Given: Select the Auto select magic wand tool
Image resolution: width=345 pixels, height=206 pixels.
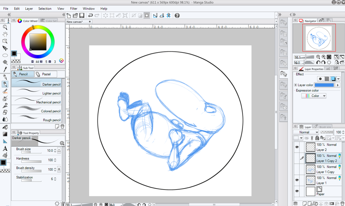Looking at the screenshot, I should tap(5, 62).
